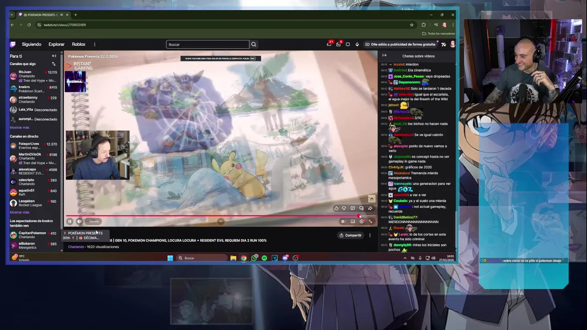Go back with the browser back arrow

12,25
